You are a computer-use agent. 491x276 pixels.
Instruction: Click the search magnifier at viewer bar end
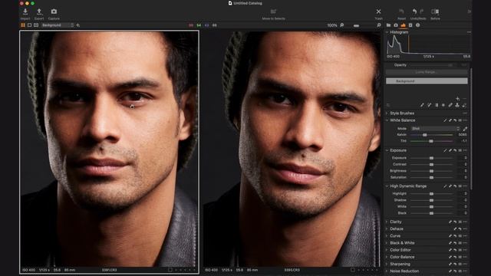(379, 25)
